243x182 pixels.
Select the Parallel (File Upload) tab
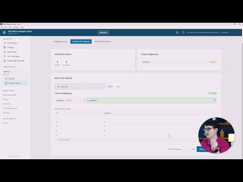[81, 41]
